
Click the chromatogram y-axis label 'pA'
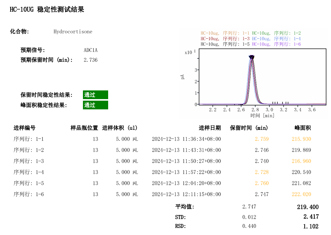click(182, 76)
